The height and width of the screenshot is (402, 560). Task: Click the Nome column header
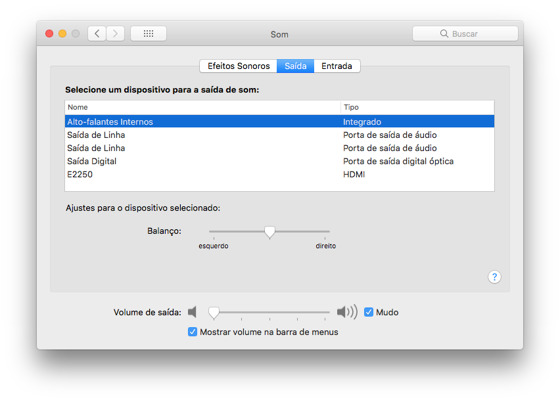tap(202, 107)
